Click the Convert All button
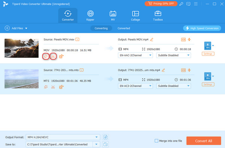Viewport: 225px width, 148px height. coord(204,141)
